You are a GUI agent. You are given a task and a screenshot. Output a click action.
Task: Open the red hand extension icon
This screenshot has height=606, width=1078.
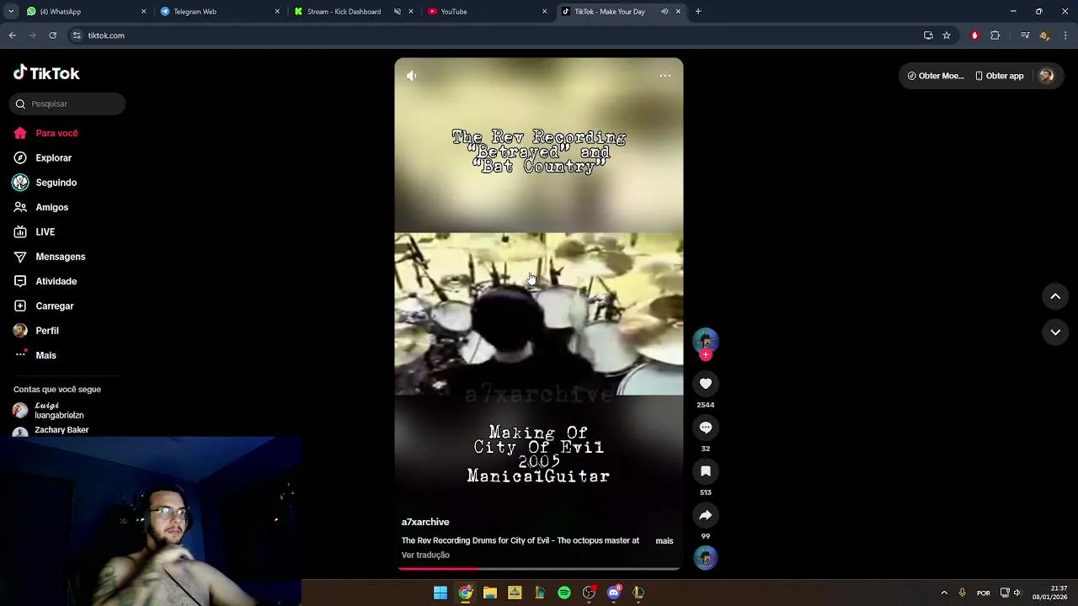click(974, 35)
